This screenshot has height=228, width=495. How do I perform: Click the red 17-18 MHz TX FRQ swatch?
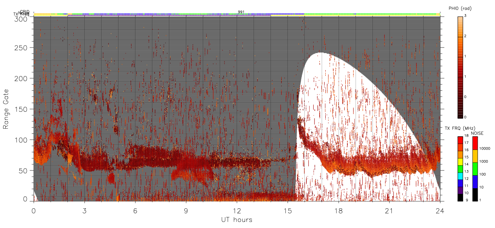pos(460,140)
